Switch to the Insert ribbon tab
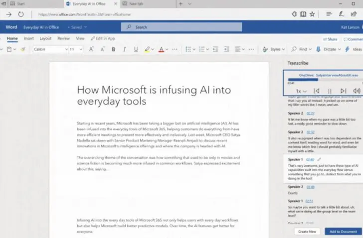The height and width of the screenshot is (238, 363). tap(29, 39)
